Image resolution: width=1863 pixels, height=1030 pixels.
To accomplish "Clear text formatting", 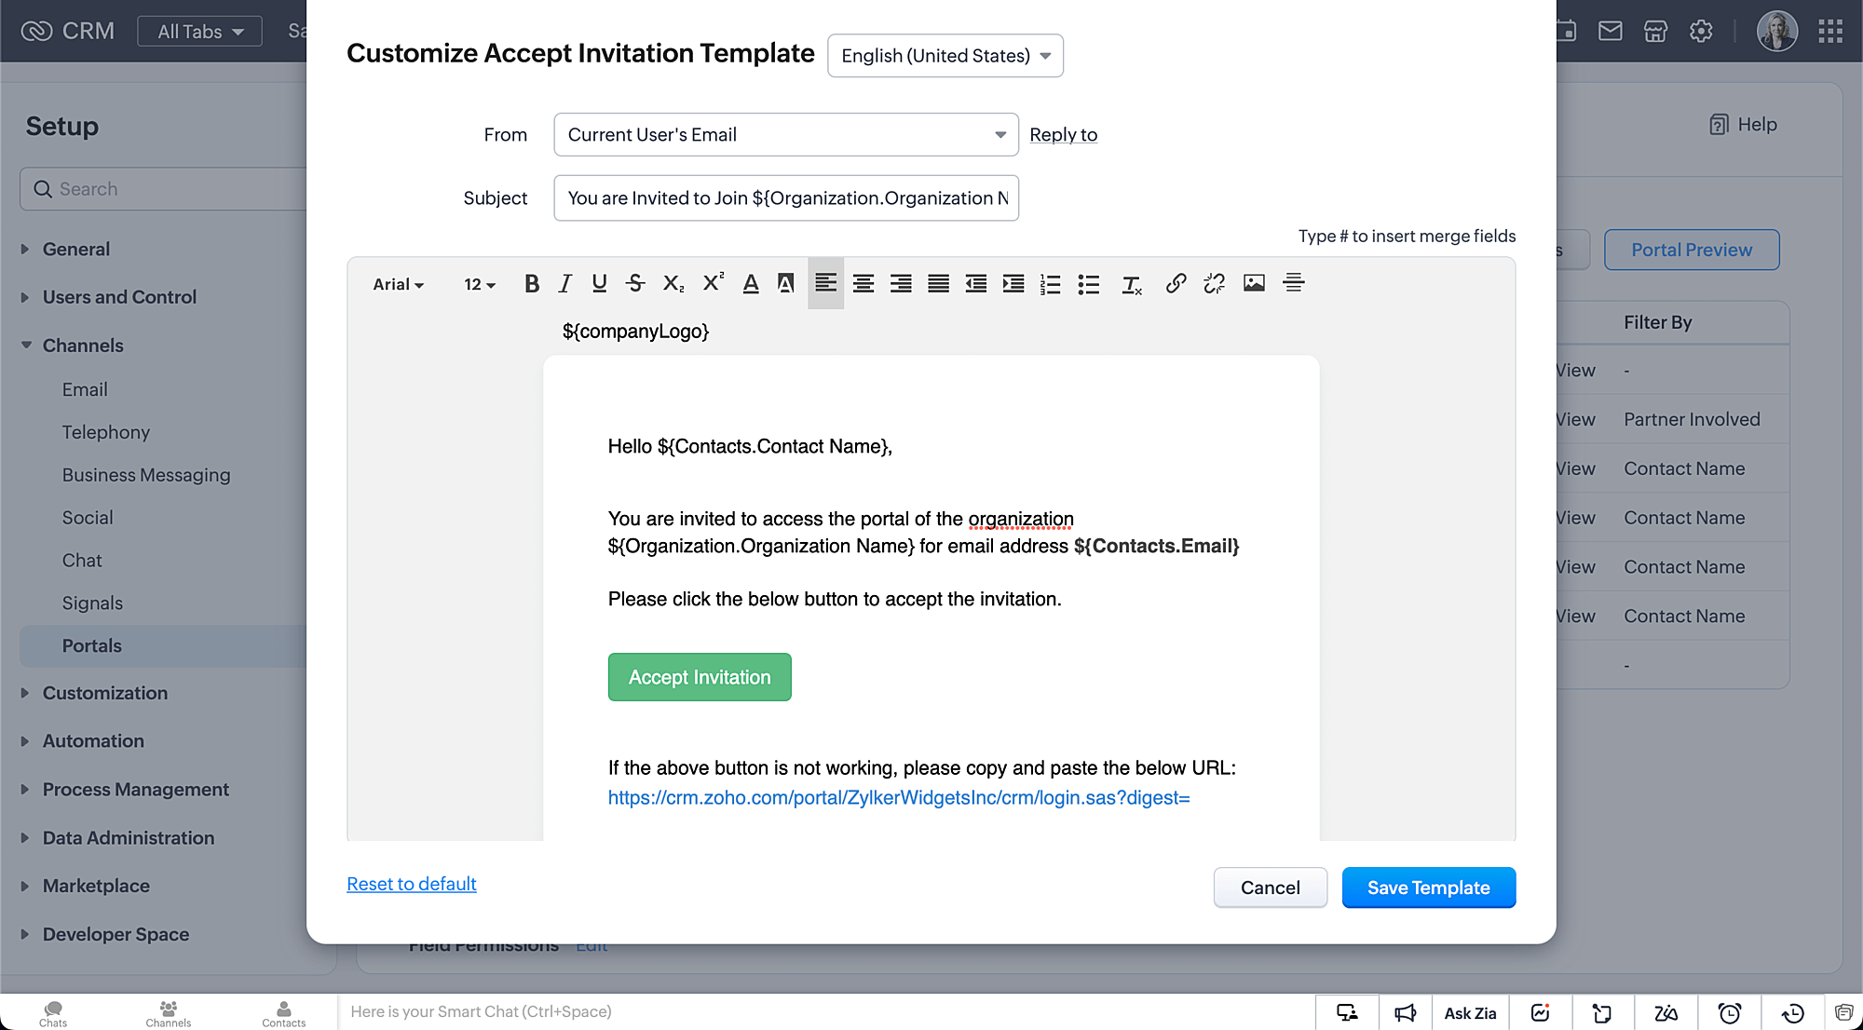I will [x=1131, y=285].
